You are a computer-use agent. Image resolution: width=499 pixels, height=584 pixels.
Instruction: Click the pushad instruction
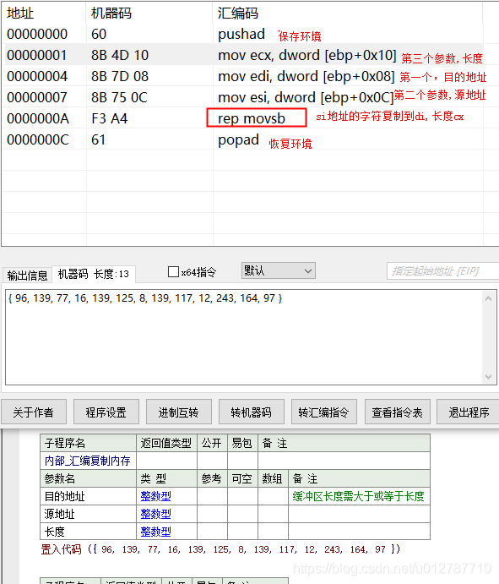[241, 35]
